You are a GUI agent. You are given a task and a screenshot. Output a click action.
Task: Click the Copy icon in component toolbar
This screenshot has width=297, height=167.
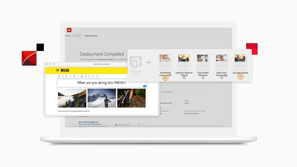[x=67, y=76]
